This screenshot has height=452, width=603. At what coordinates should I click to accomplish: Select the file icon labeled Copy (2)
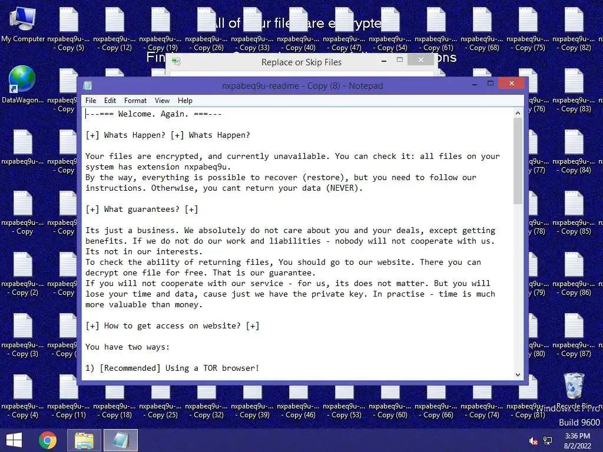coord(23,274)
